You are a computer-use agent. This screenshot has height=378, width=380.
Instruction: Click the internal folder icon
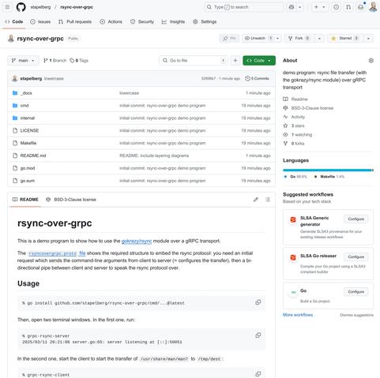(x=15, y=118)
